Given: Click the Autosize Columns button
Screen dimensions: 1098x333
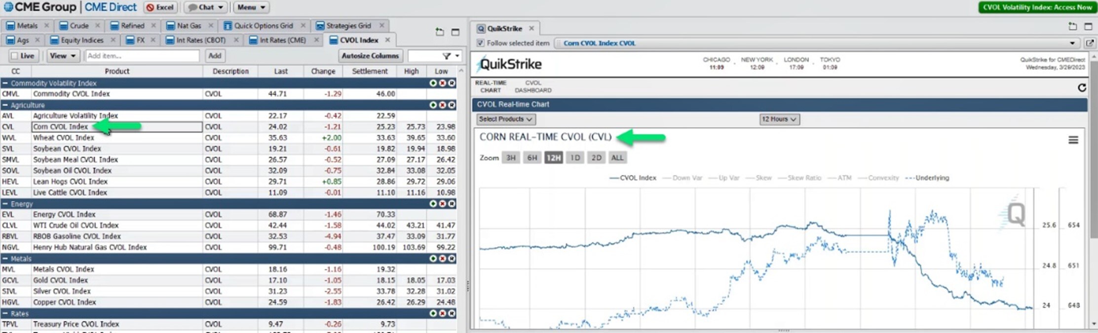Looking at the screenshot, I should tap(370, 56).
